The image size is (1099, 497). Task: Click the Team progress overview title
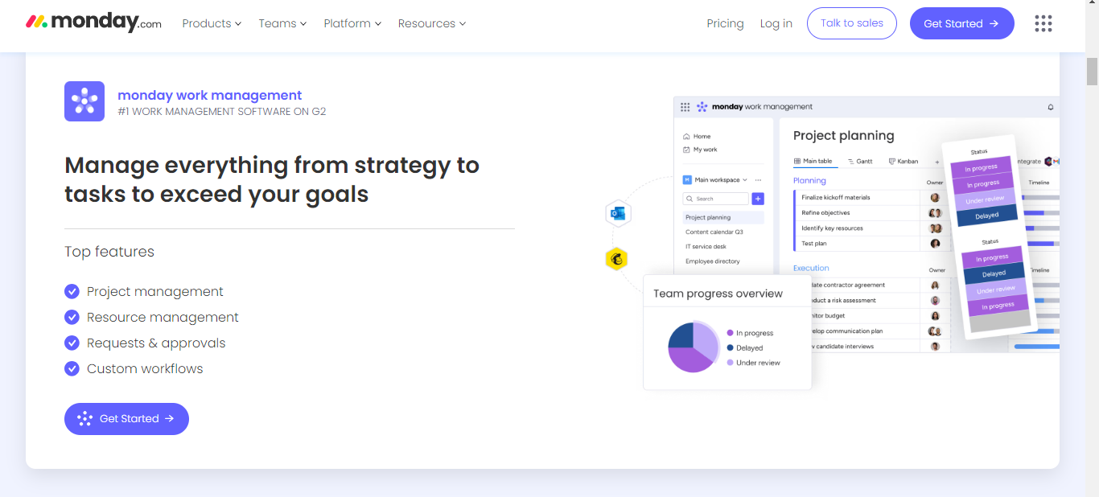[718, 294]
